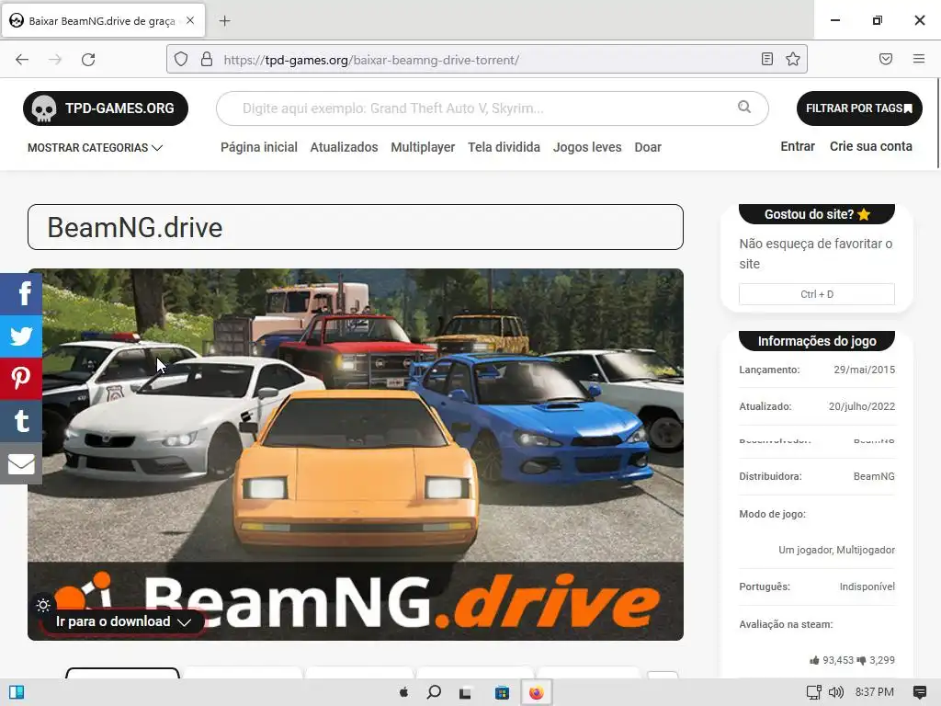
Task: Click the BeamNG.drive cover image
Action: coord(356,454)
